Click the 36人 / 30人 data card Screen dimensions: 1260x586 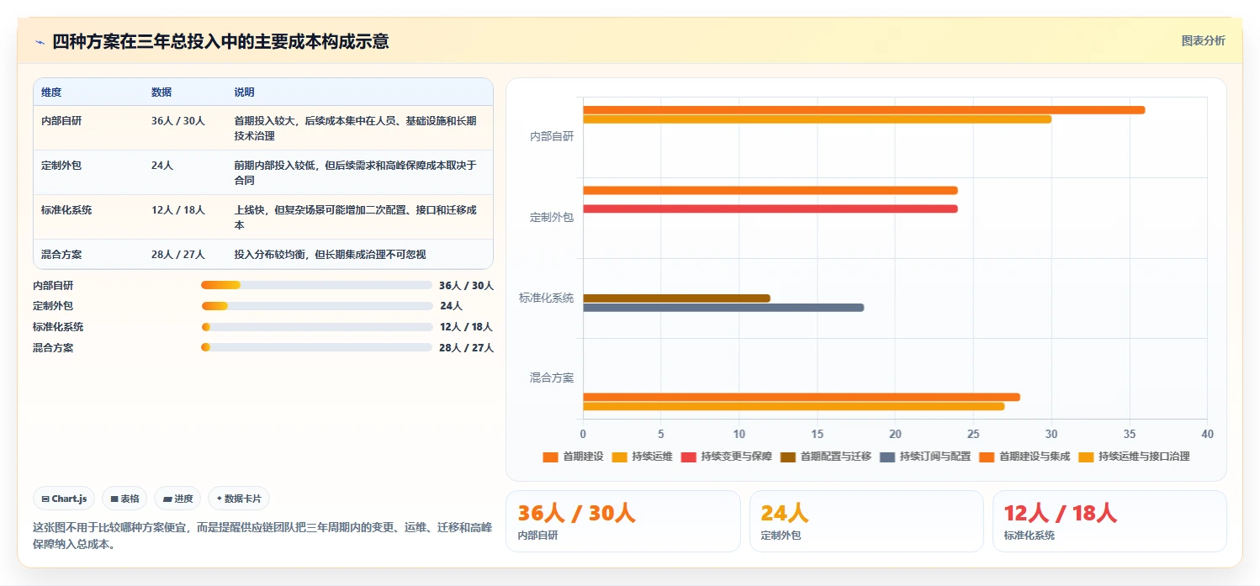pyautogui.click(x=623, y=521)
